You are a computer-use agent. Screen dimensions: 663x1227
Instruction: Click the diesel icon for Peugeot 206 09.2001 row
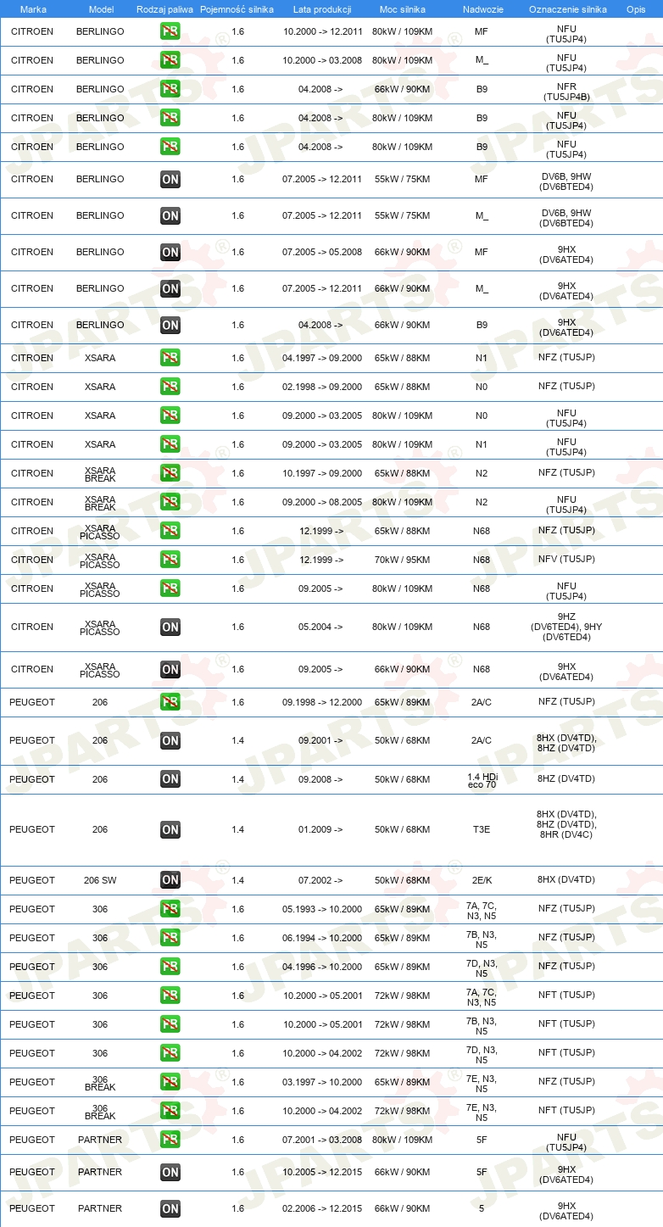tap(170, 740)
